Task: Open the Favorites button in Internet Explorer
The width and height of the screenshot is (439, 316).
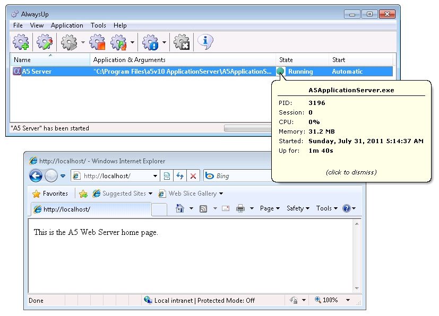Action: (50, 194)
